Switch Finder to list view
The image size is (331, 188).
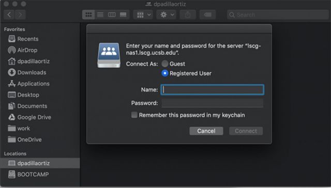click(100, 15)
